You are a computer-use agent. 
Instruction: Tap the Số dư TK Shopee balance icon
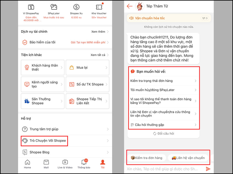tap(72, 84)
